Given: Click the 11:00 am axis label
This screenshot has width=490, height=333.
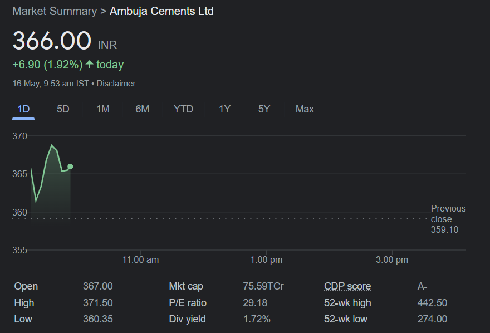Looking at the screenshot, I should coord(140,260).
